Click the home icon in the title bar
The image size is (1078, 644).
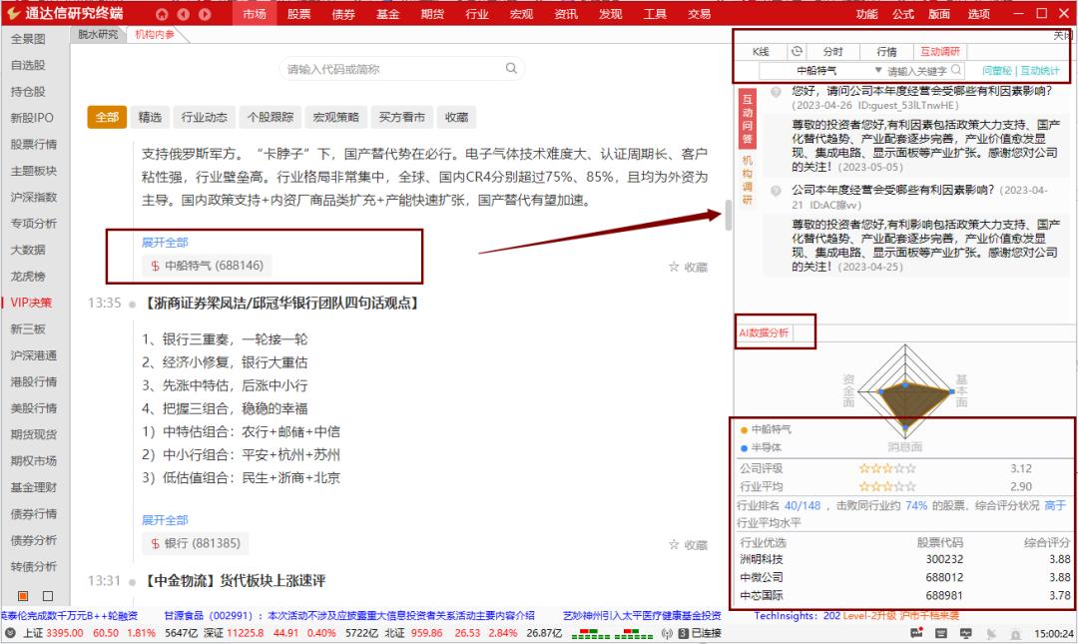coord(162,13)
